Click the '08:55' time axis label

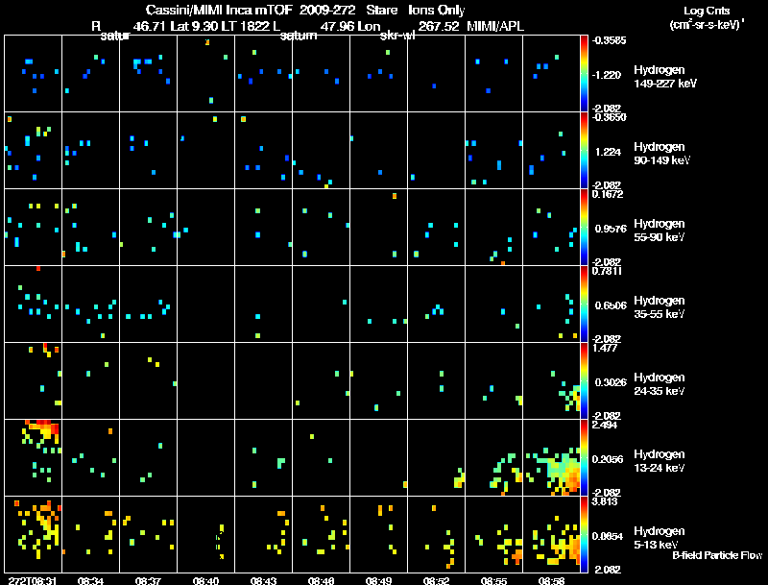click(x=493, y=580)
